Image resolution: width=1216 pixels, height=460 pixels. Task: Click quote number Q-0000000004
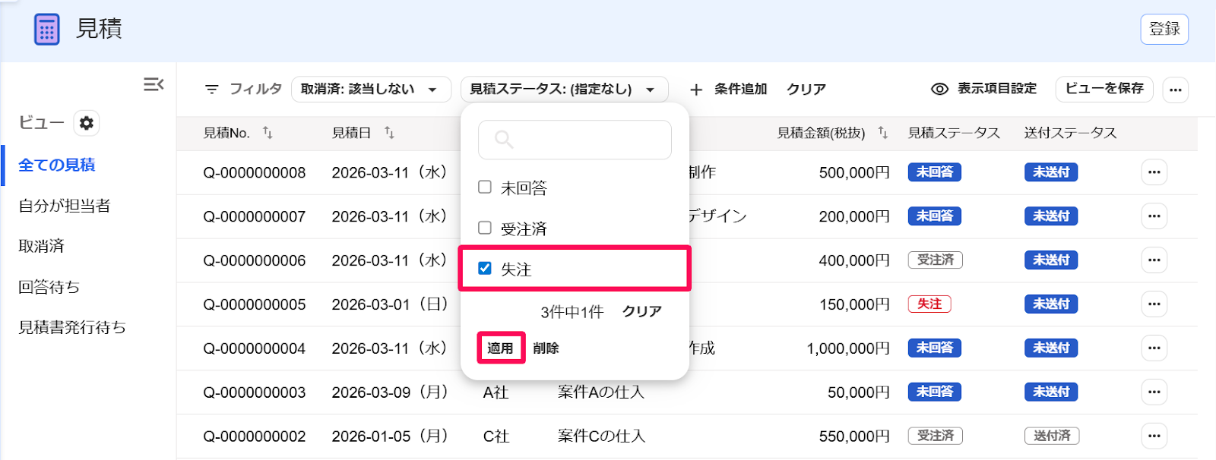(x=255, y=349)
